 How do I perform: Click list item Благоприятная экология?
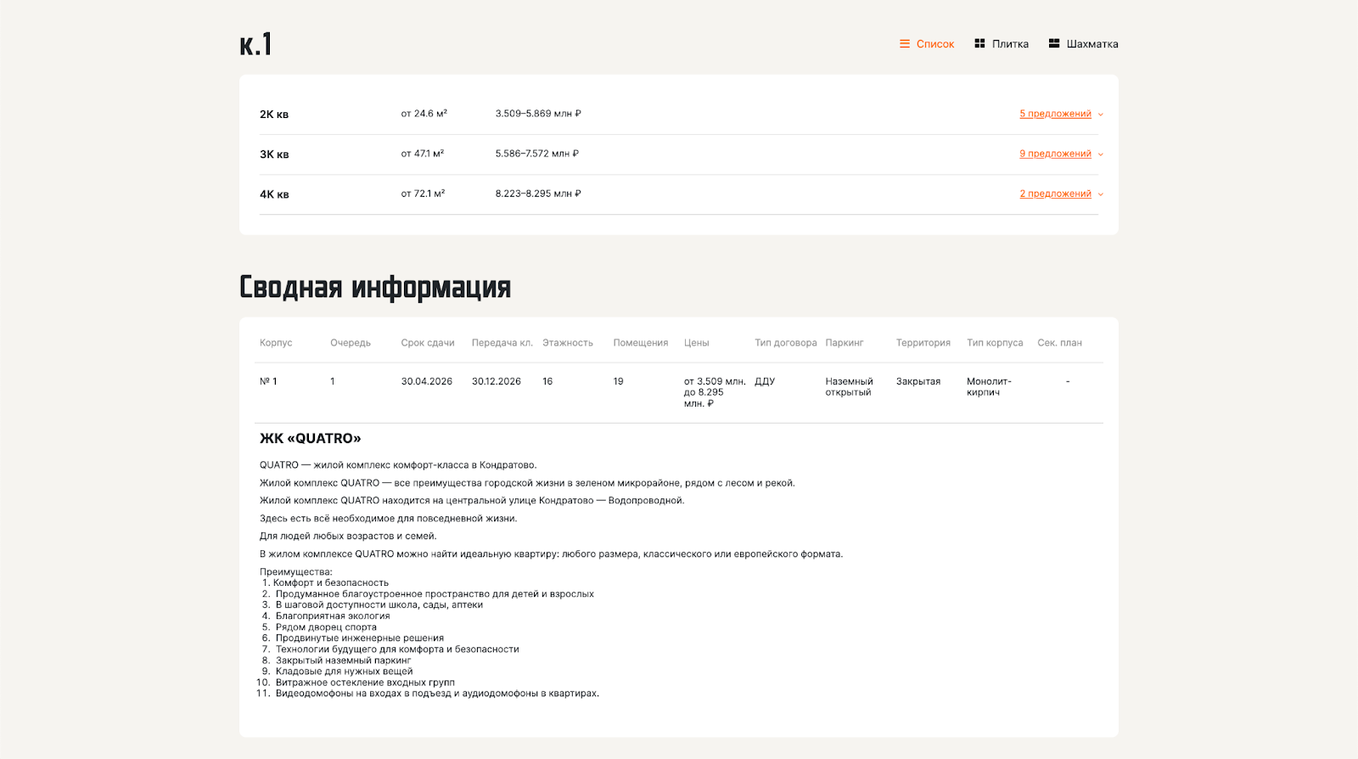click(333, 616)
